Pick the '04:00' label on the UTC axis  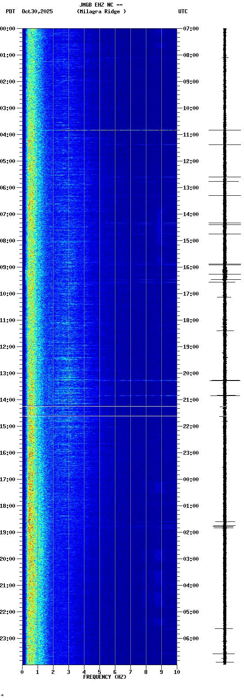point(191,586)
